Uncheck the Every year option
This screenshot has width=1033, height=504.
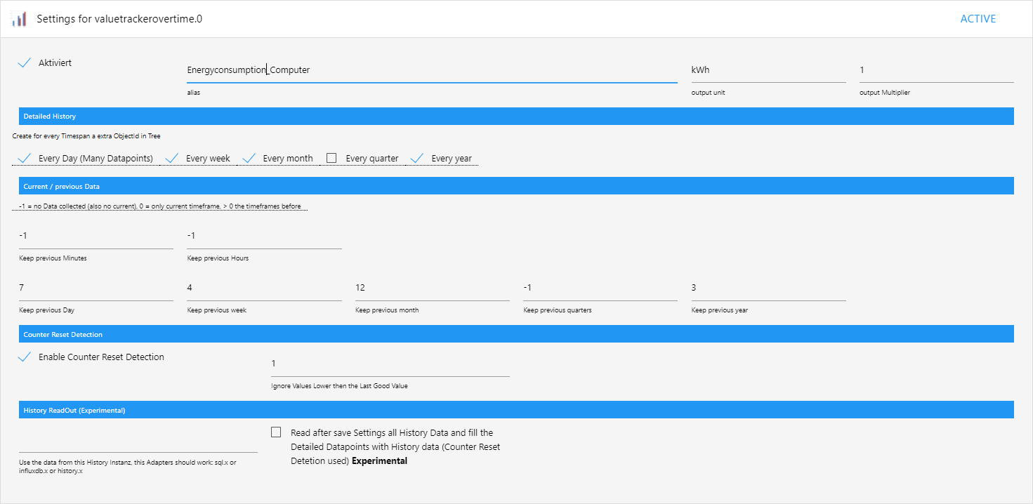point(418,158)
